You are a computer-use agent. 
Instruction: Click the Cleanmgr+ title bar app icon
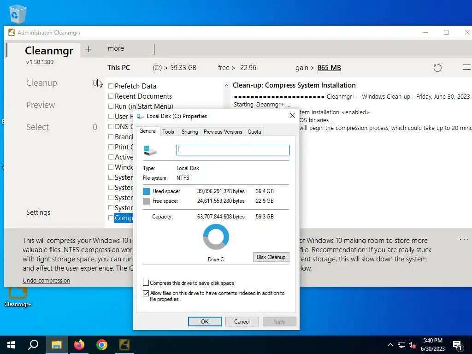12,33
